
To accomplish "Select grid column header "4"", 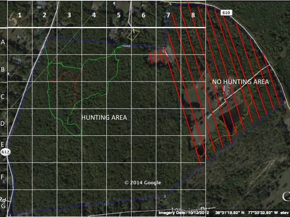I will point(94,15).
